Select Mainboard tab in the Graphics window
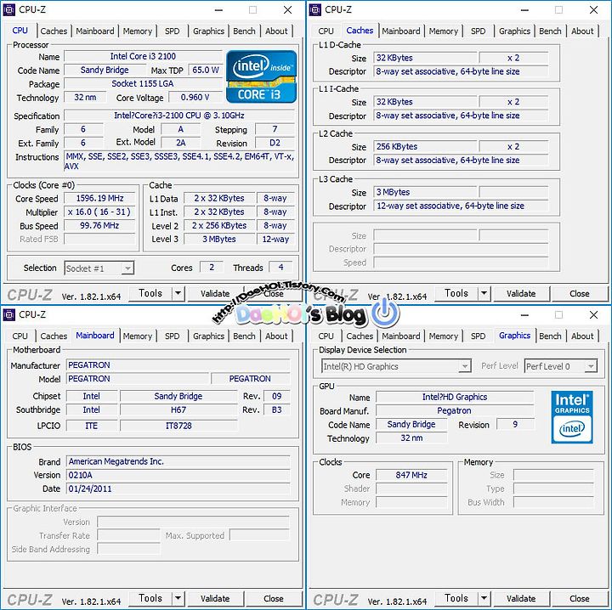Screen dimensions: 612x610 [401, 336]
